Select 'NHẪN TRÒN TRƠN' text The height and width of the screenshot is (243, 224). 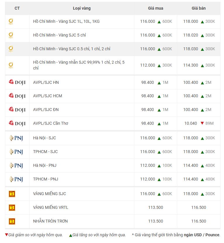50,221
